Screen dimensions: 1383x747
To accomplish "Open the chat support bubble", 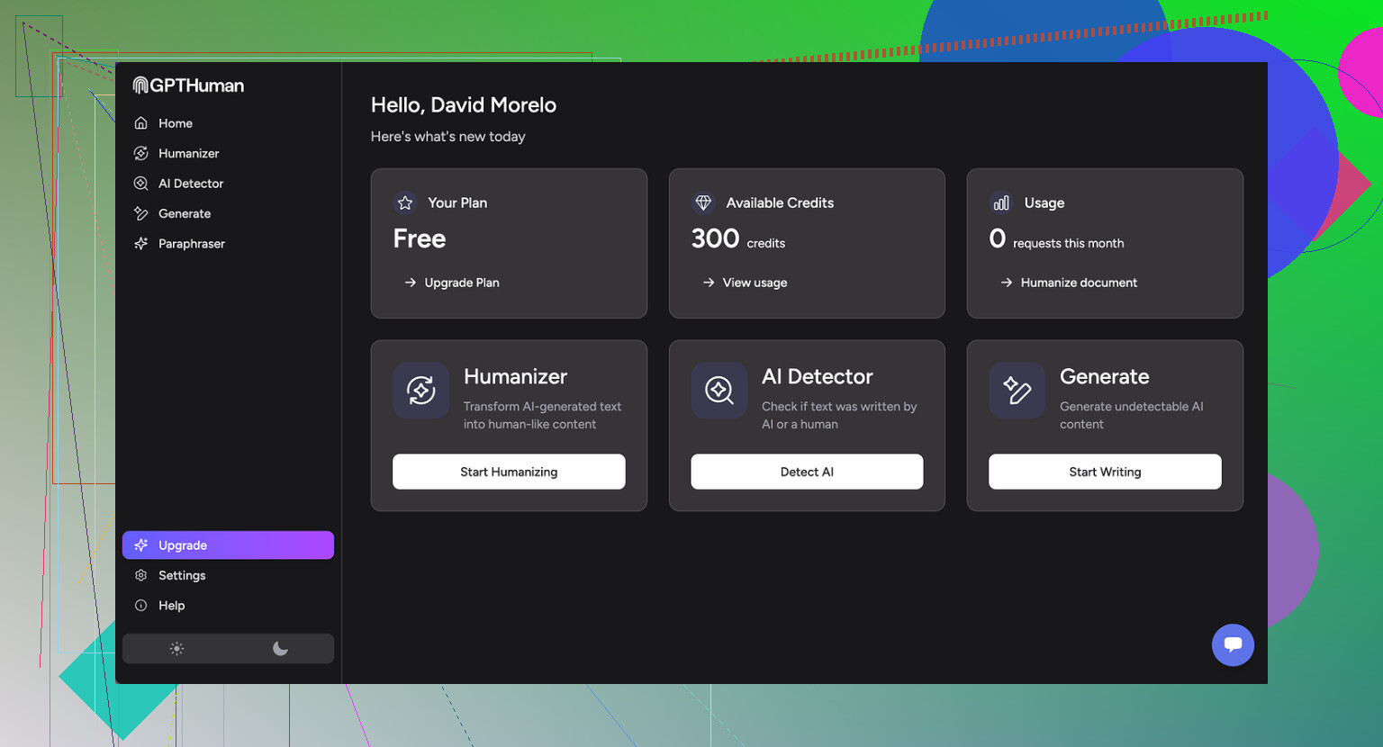I will [1233, 644].
